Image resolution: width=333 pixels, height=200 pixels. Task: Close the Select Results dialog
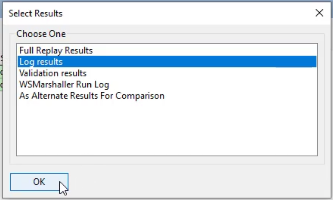click(x=319, y=13)
